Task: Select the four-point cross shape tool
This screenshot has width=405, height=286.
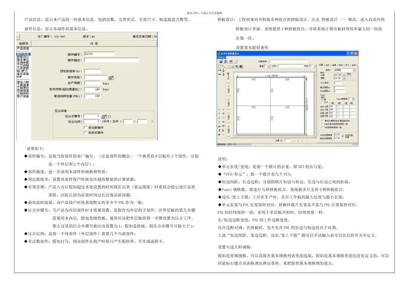Action: (x=219, y=134)
